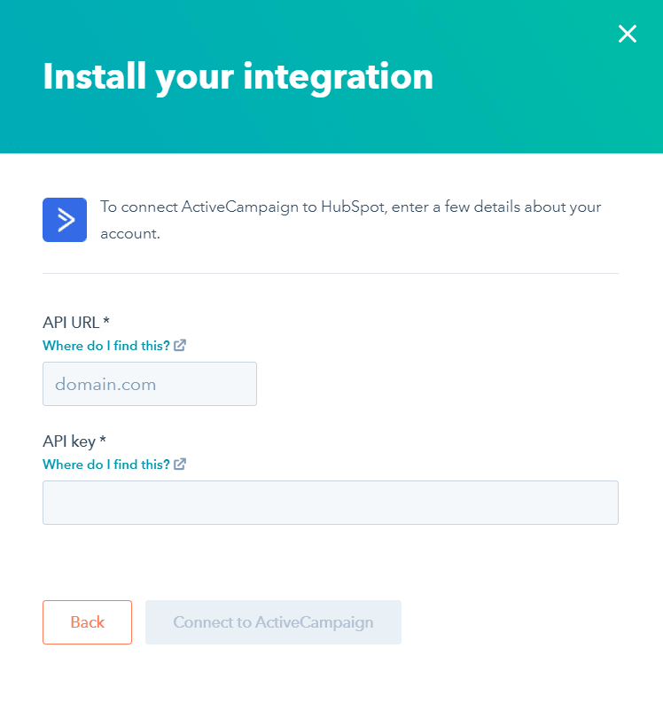Viewport: 663px width, 703px height.
Task: Click the ActiveCampaign logo icon
Action: pos(65,220)
